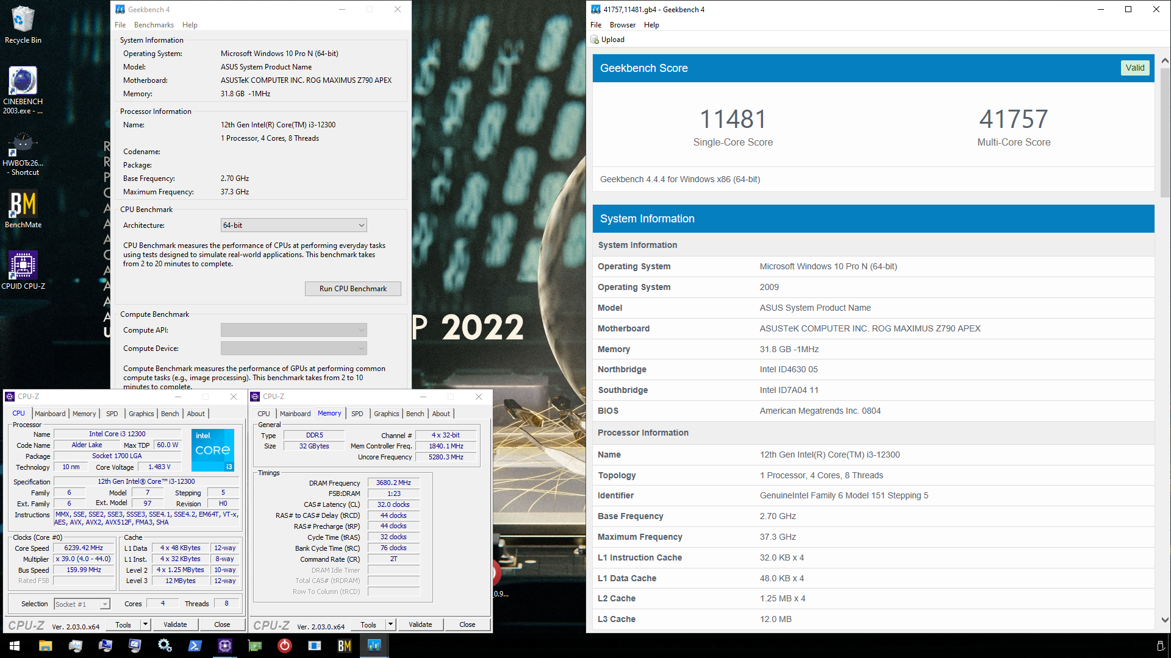Switch to Geekbench taskbar icon
The height and width of the screenshot is (658, 1171).
(x=374, y=645)
